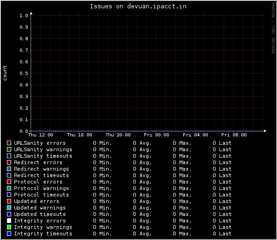Click the 'Protocol timeouts' legend label
Viewport: 277px width, 240px height.
coord(41,195)
